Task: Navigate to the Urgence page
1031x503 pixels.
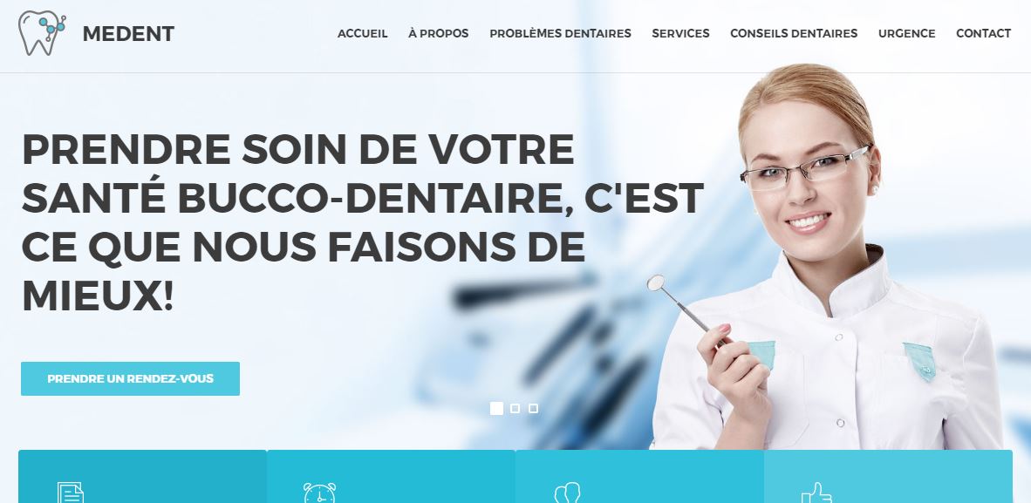Action: point(907,33)
